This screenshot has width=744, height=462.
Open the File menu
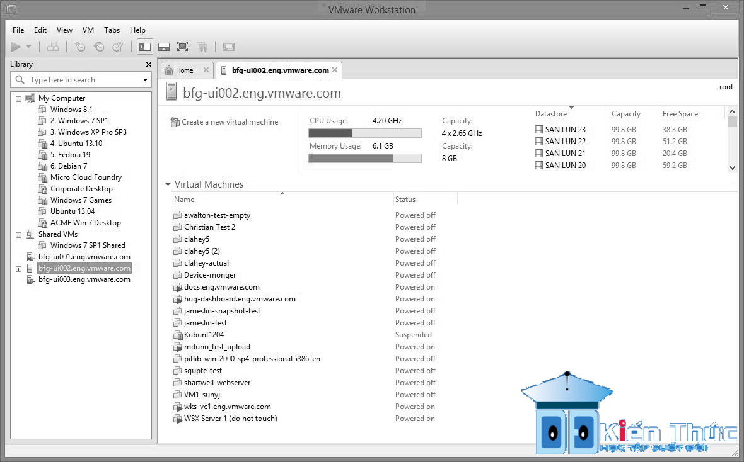18,30
